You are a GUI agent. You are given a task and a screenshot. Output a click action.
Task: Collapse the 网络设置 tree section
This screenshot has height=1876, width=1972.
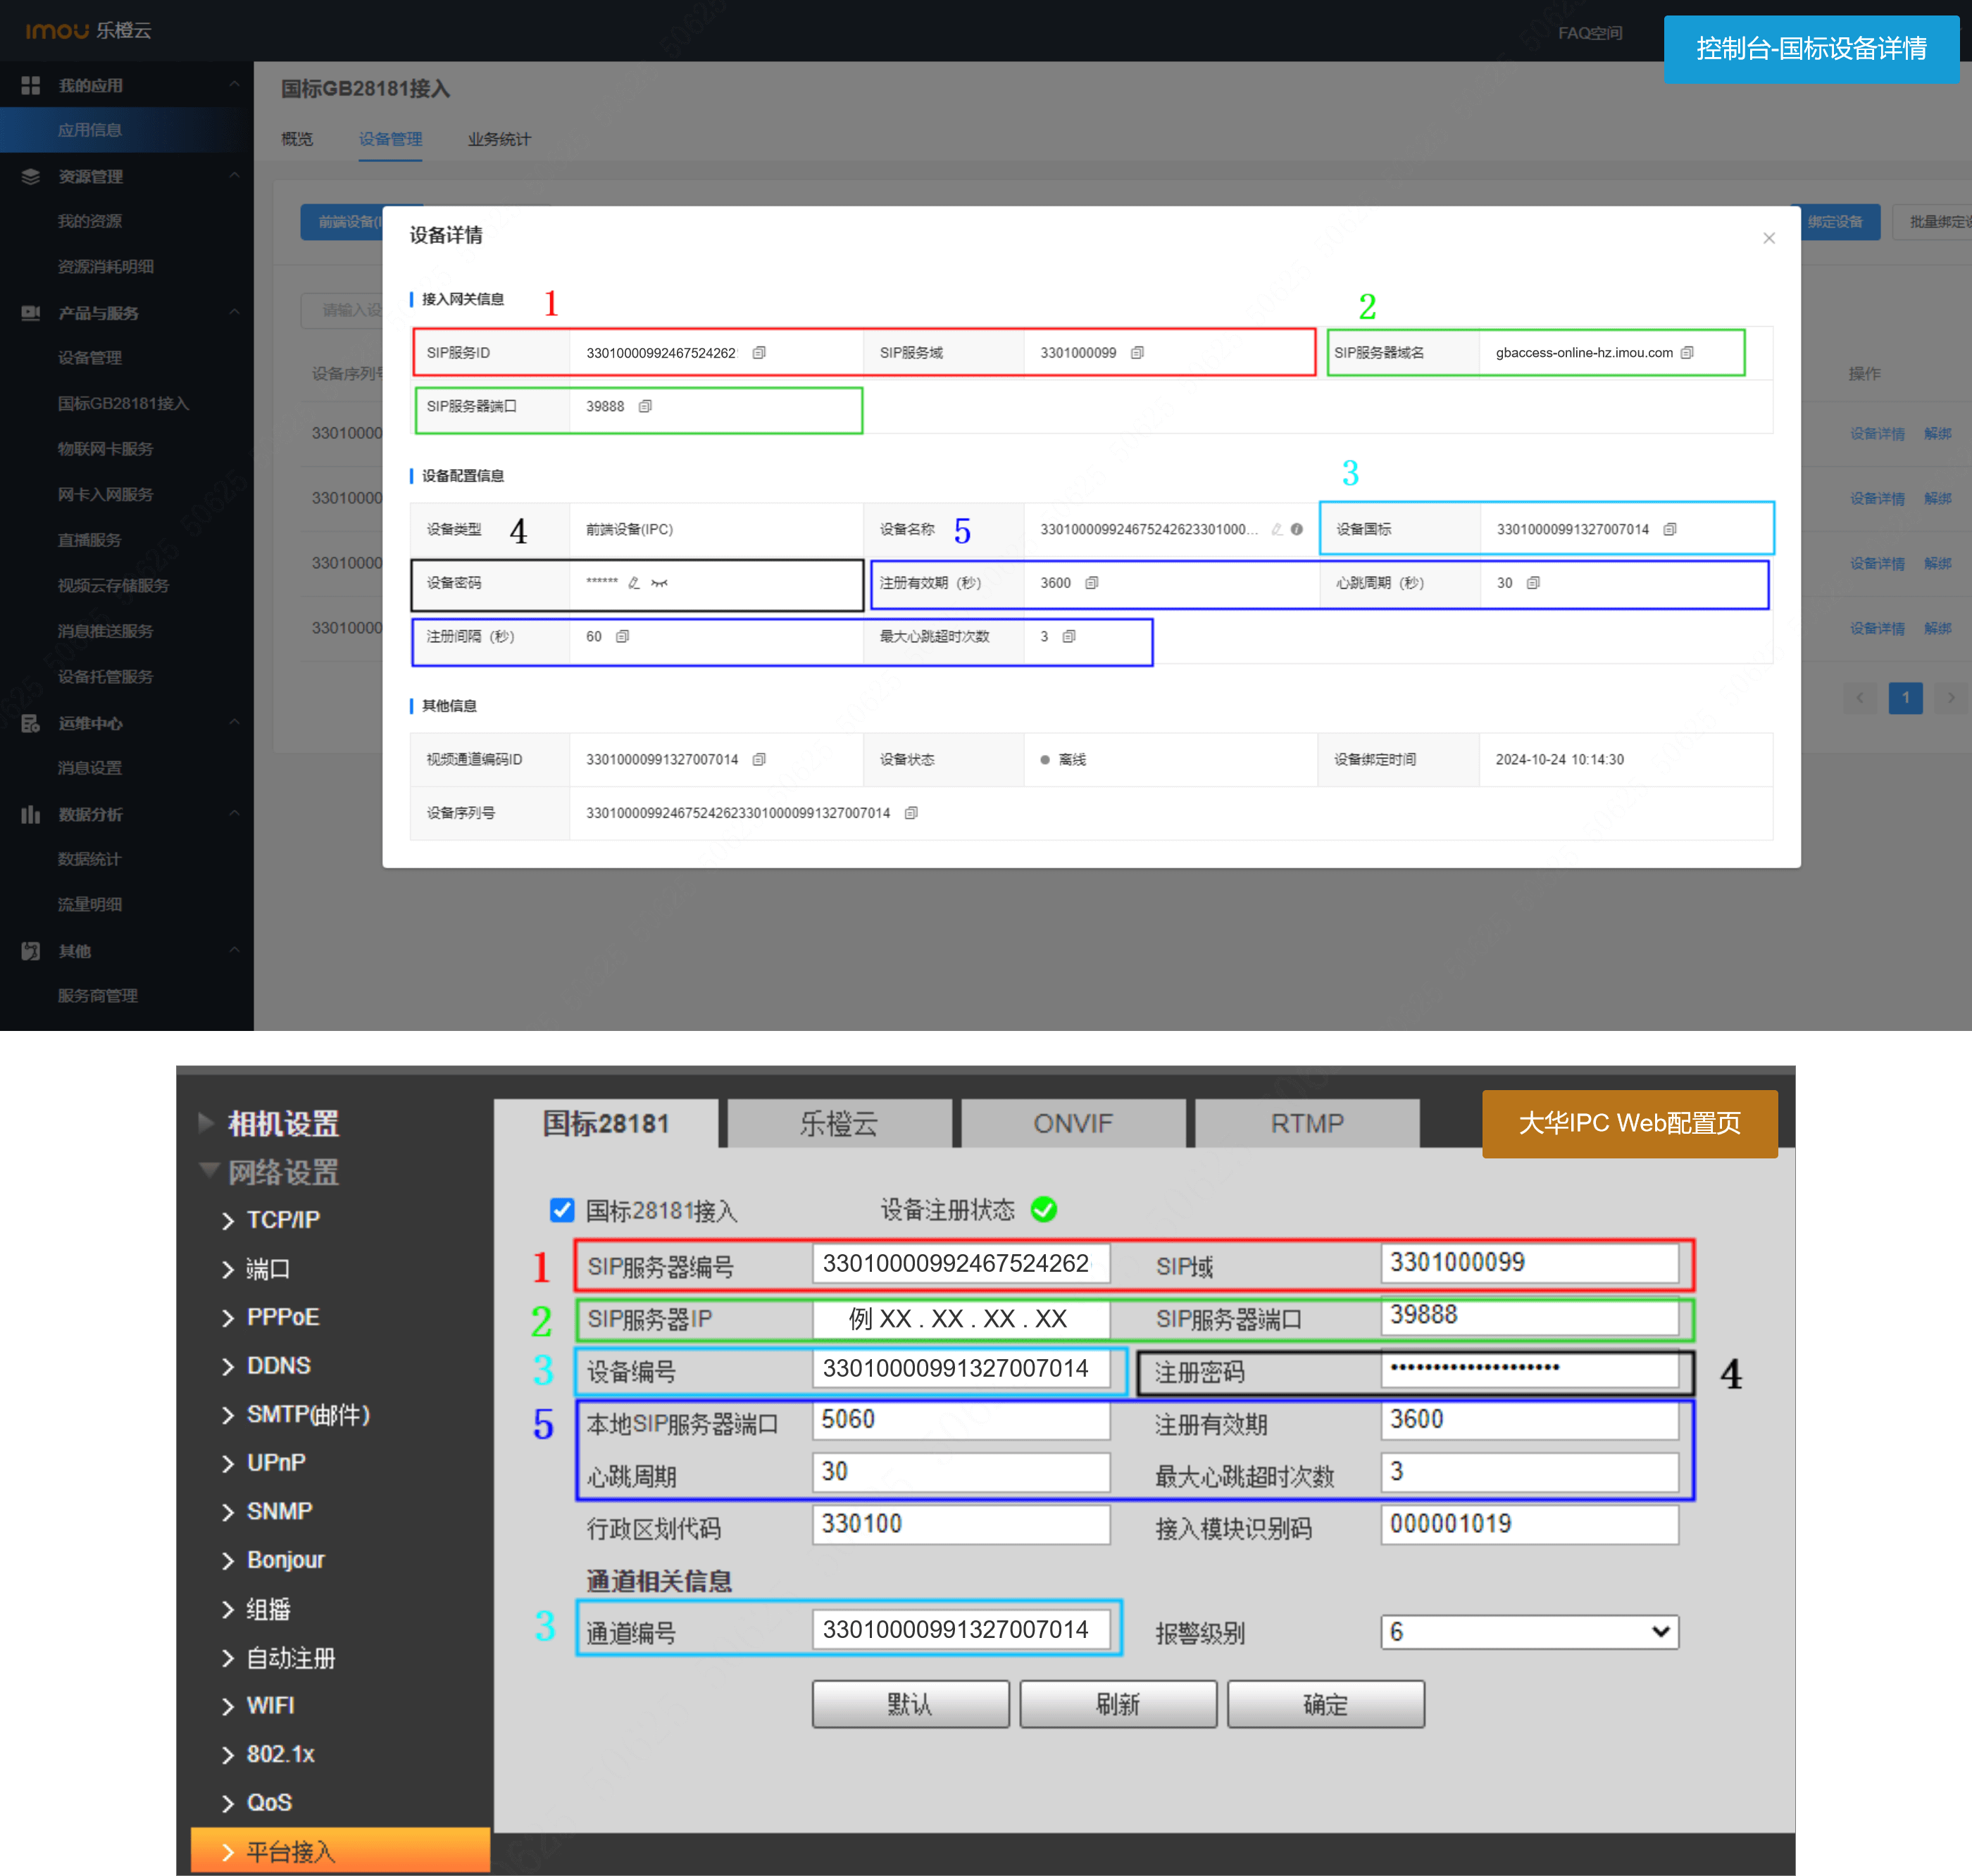209,1171
